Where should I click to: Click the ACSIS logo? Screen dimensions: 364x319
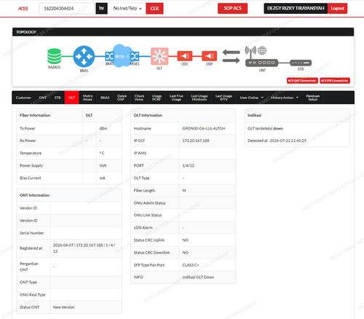pyautogui.click(x=23, y=9)
